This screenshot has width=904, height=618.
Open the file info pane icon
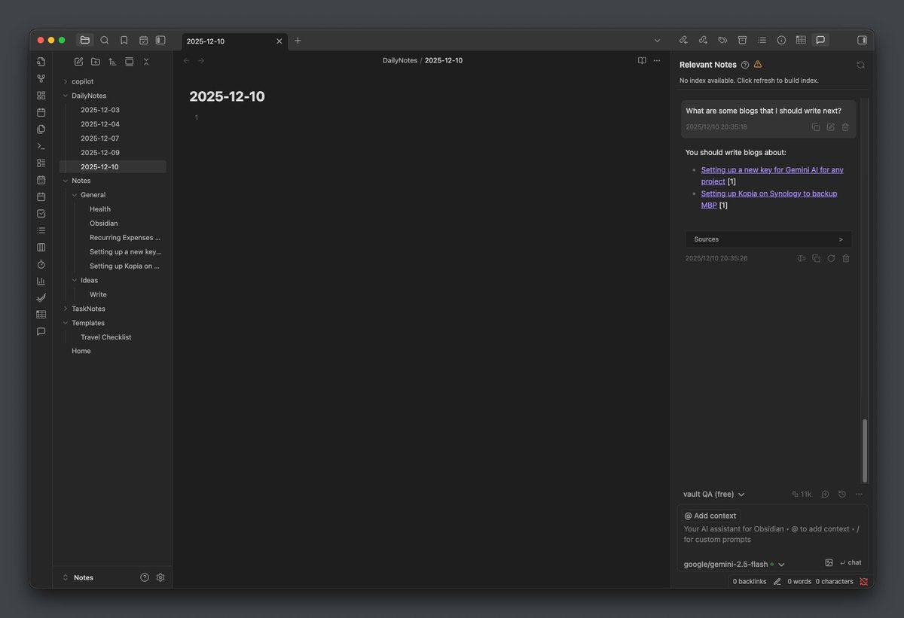coord(781,40)
